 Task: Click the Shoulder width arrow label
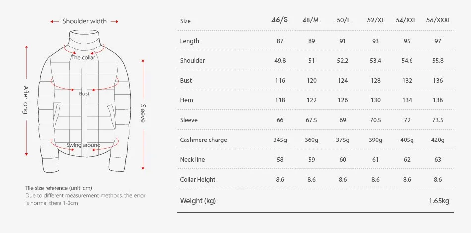tap(84, 21)
